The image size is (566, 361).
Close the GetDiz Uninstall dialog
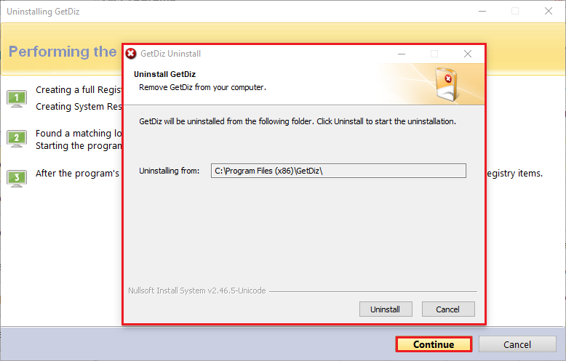(468, 54)
